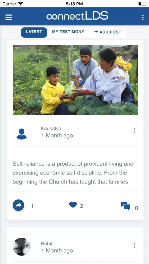View the comment count of 0

[136, 208]
